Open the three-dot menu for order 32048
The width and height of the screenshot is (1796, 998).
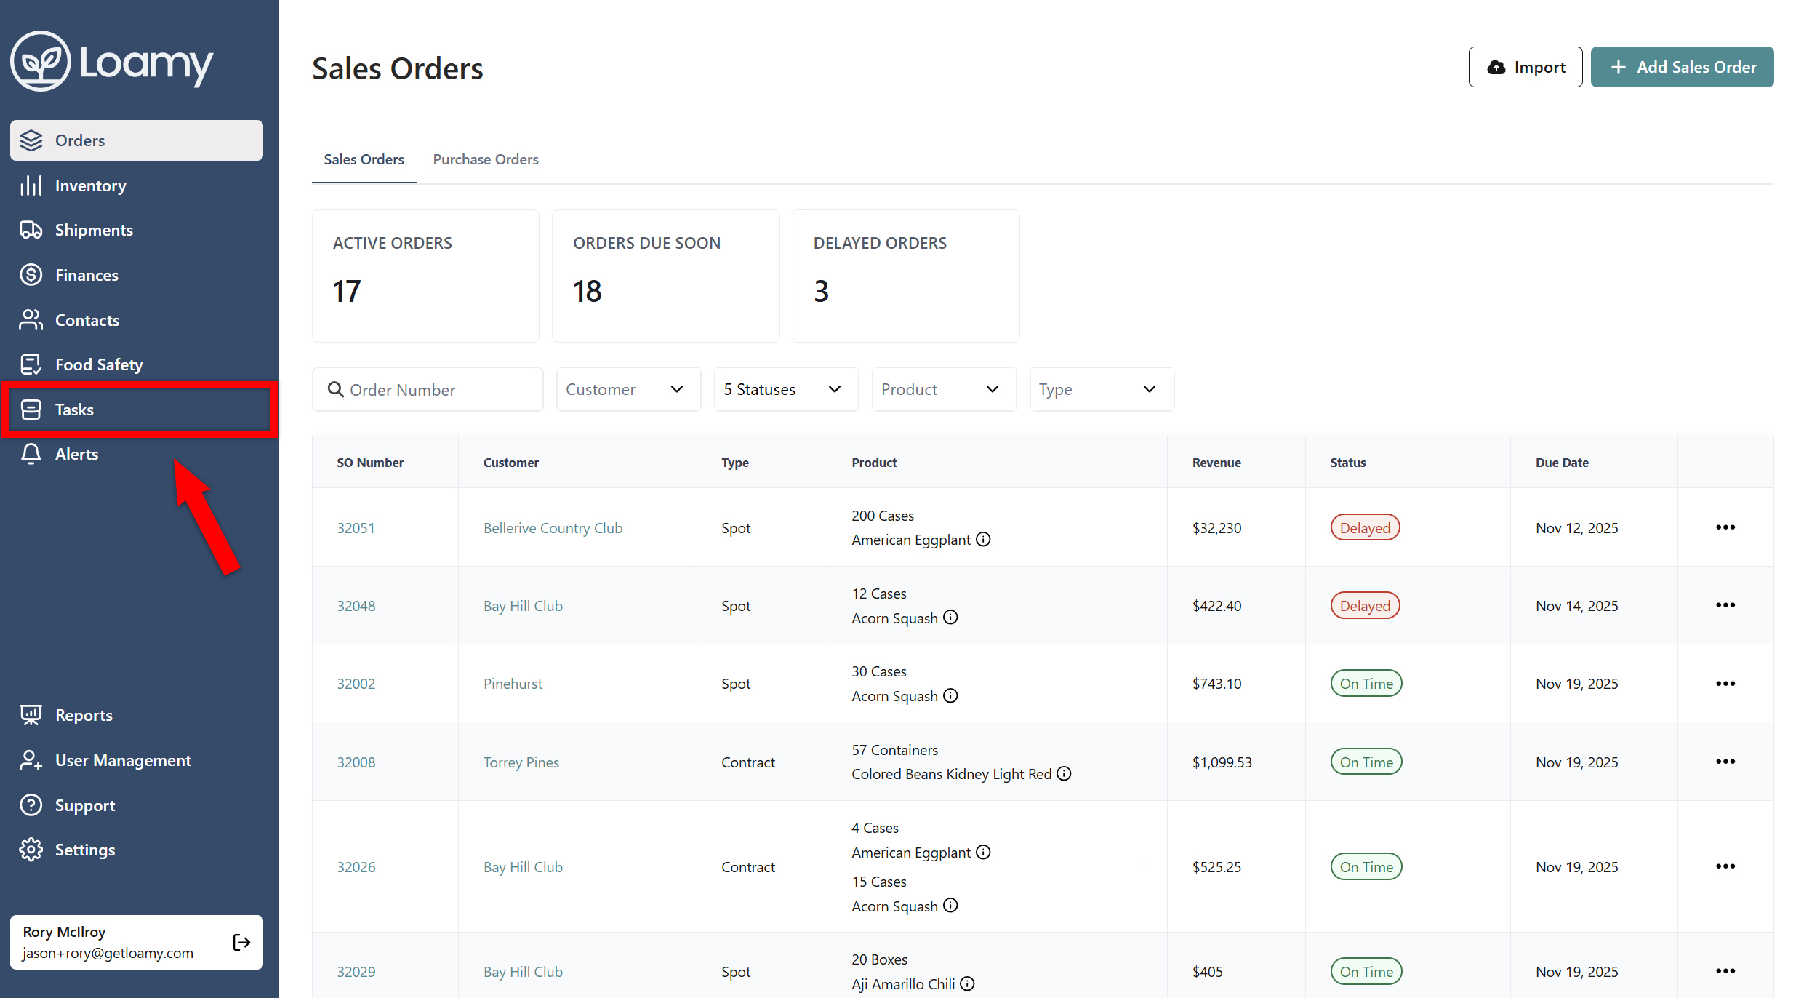1725,605
